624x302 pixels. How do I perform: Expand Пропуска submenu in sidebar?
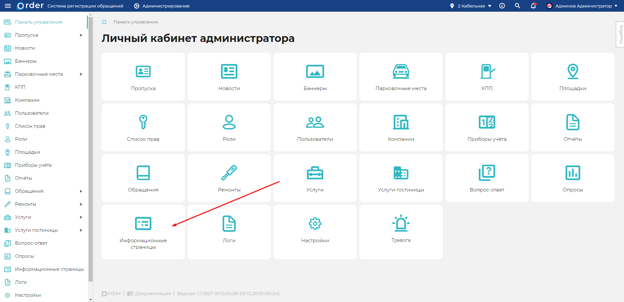click(81, 35)
